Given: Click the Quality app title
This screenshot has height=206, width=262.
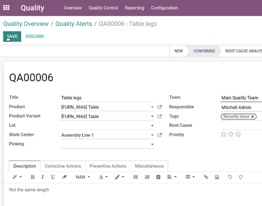Looking at the screenshot, I should tap(32, 8).
